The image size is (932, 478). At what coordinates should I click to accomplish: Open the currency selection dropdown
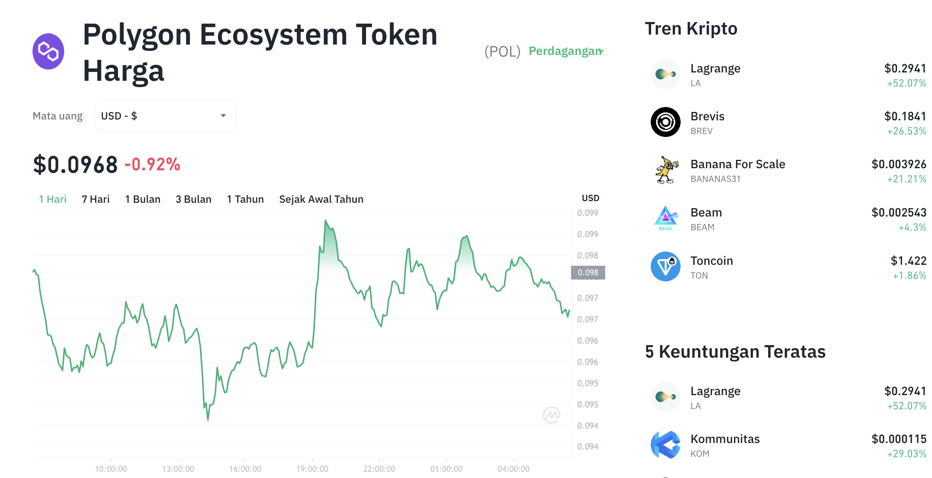pyautogui.click(x=165, y=116)
